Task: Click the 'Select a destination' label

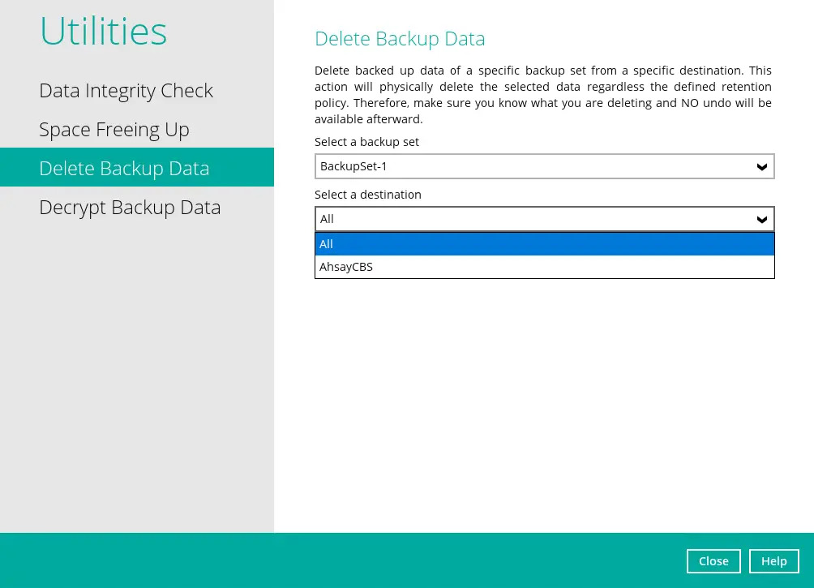Action: pyautogui.click(x=368, y=195)
